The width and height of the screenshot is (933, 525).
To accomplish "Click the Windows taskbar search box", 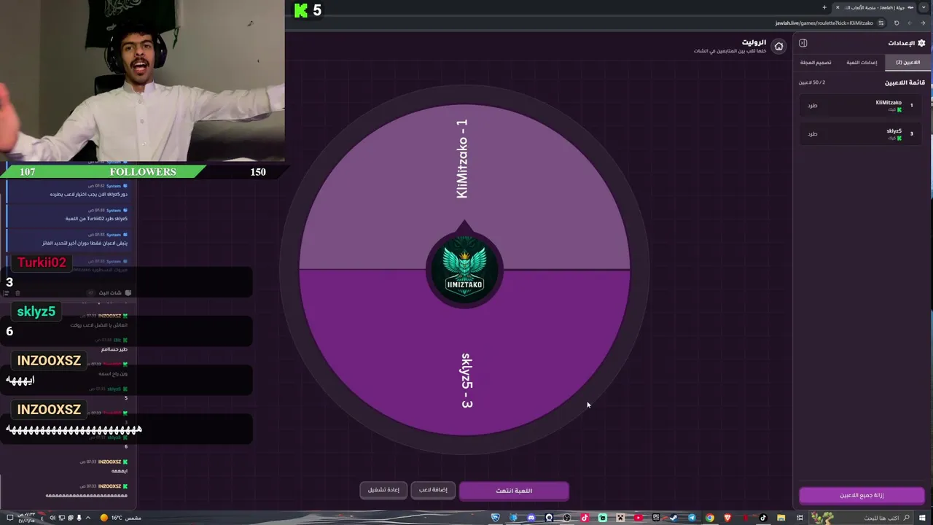I will pos(862,518).
